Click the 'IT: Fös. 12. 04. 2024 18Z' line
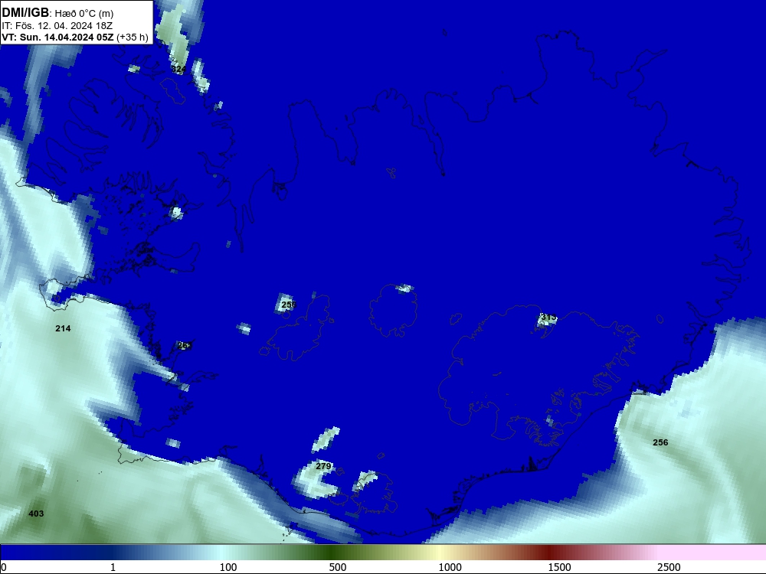Viewport: 766px width, 574px height. [57, 25]
